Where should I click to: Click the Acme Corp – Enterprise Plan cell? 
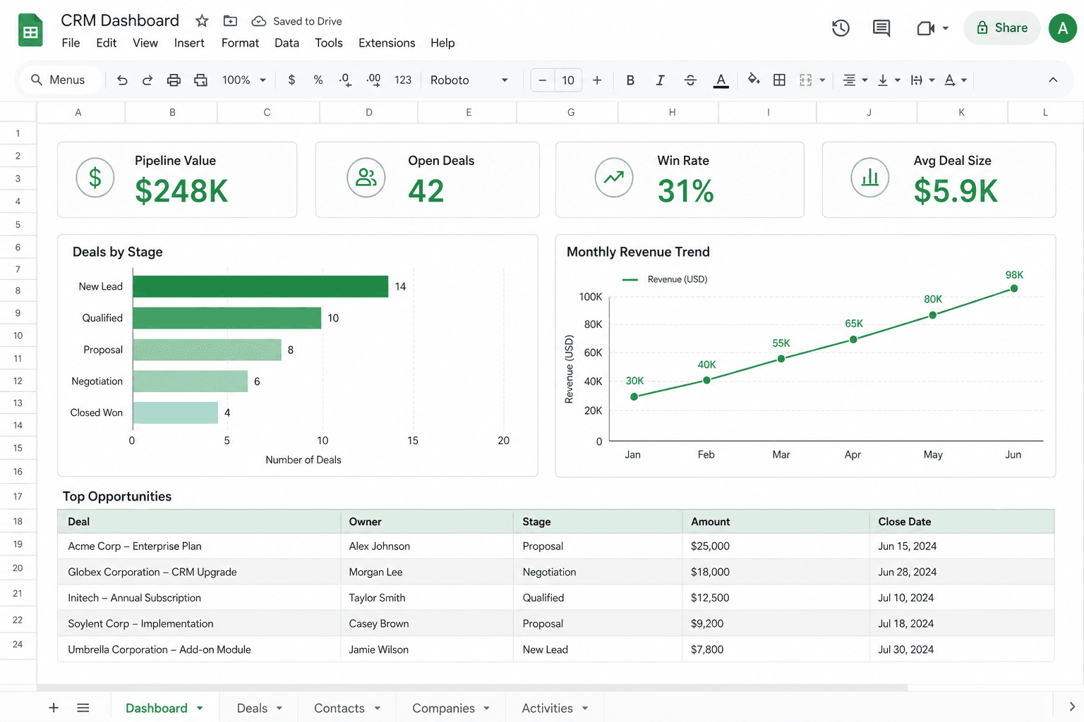(199, 546)
